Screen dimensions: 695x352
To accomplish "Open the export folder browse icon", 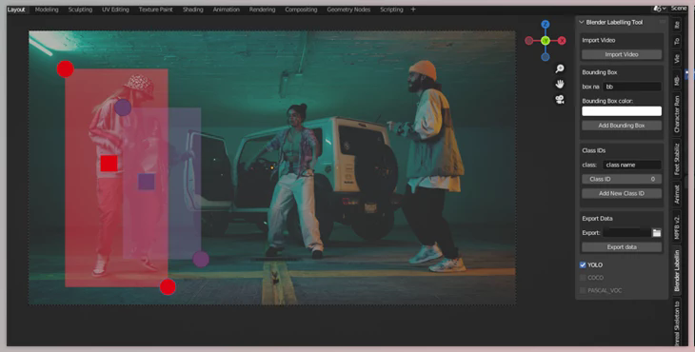I will [656, 233].
